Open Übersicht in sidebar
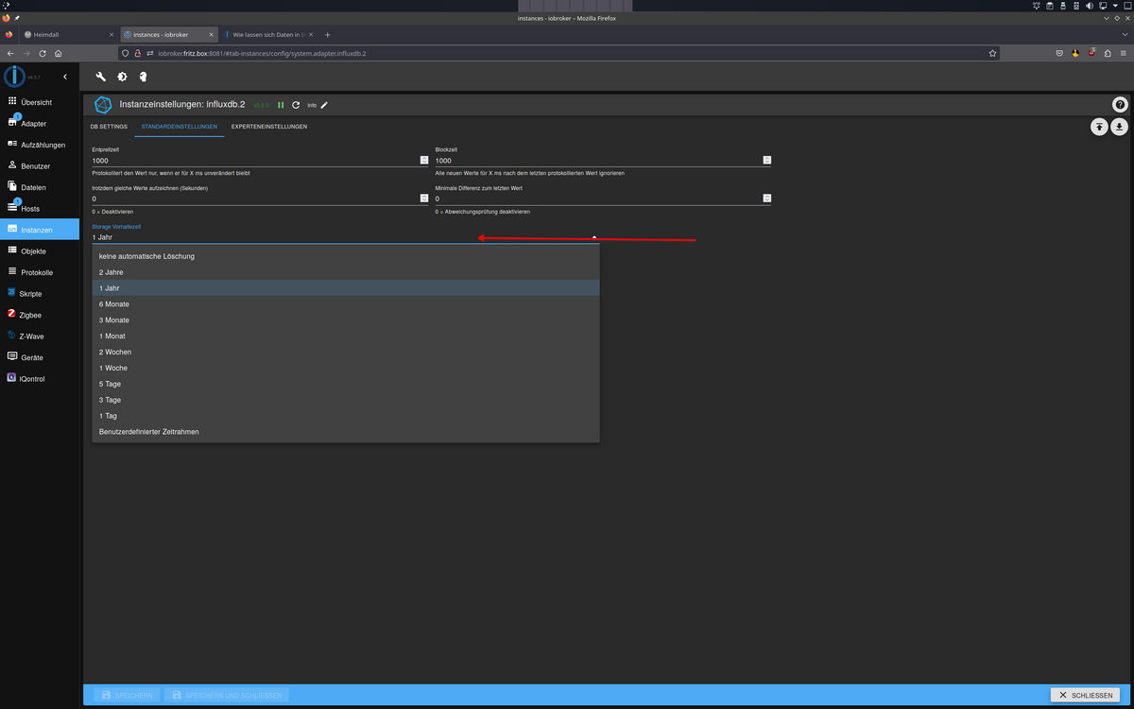This screenshot has width=1134, height=709. [x=40, y=102]
